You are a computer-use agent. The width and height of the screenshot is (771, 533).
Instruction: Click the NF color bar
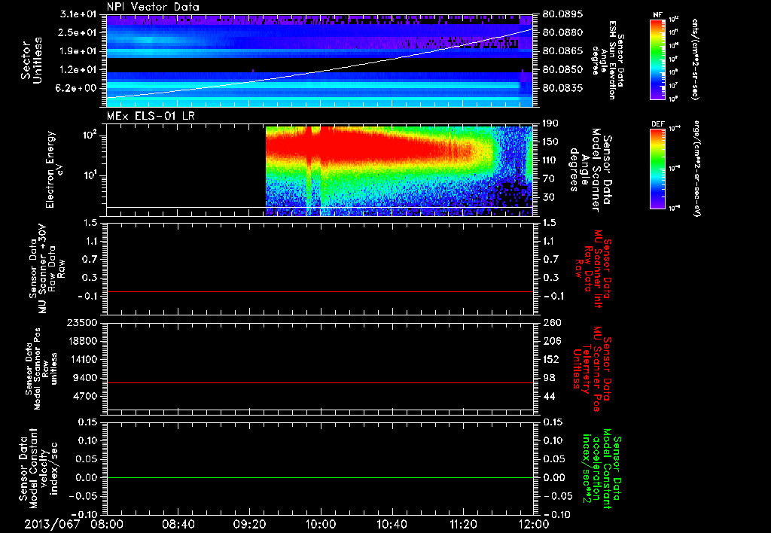tap(657, 59)
